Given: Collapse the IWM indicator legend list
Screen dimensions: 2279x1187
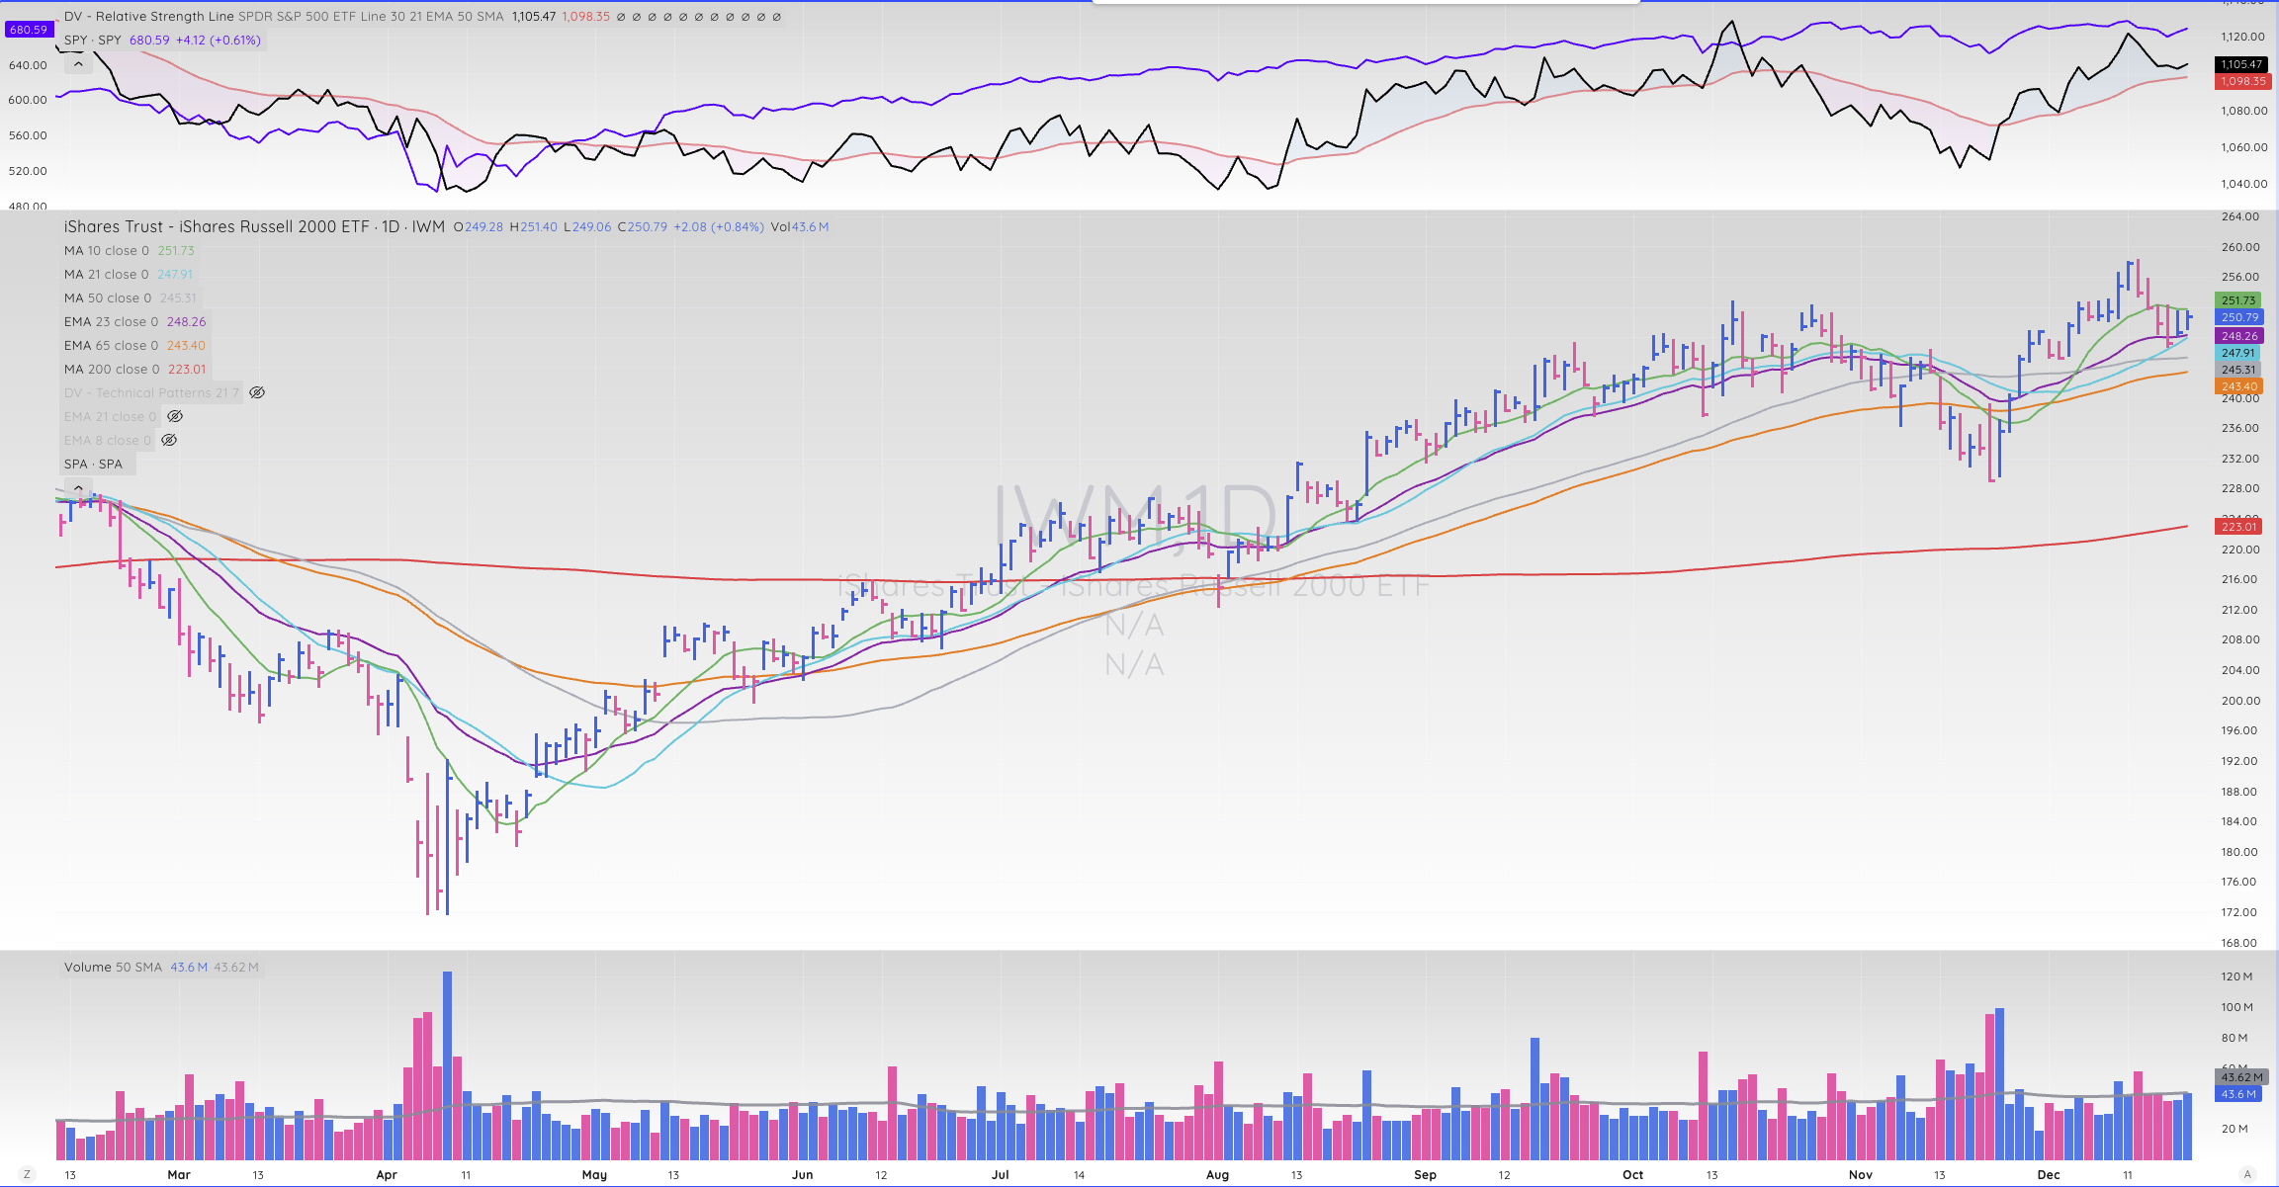Looking at the screenshot, I should click(78, 487).
